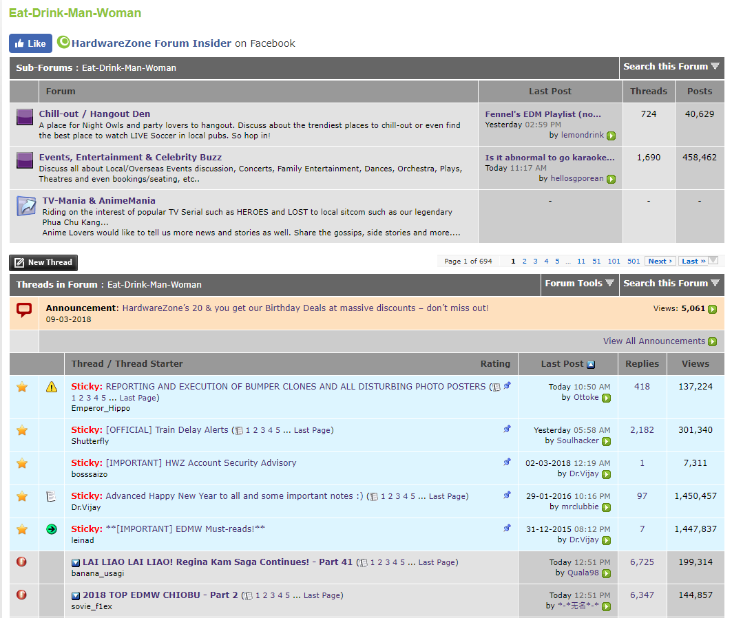Open EDMW Must-reads sticky thread
The height and width of the screenshot is (618, 732).
pyautogui.click(x=185, y=529)
